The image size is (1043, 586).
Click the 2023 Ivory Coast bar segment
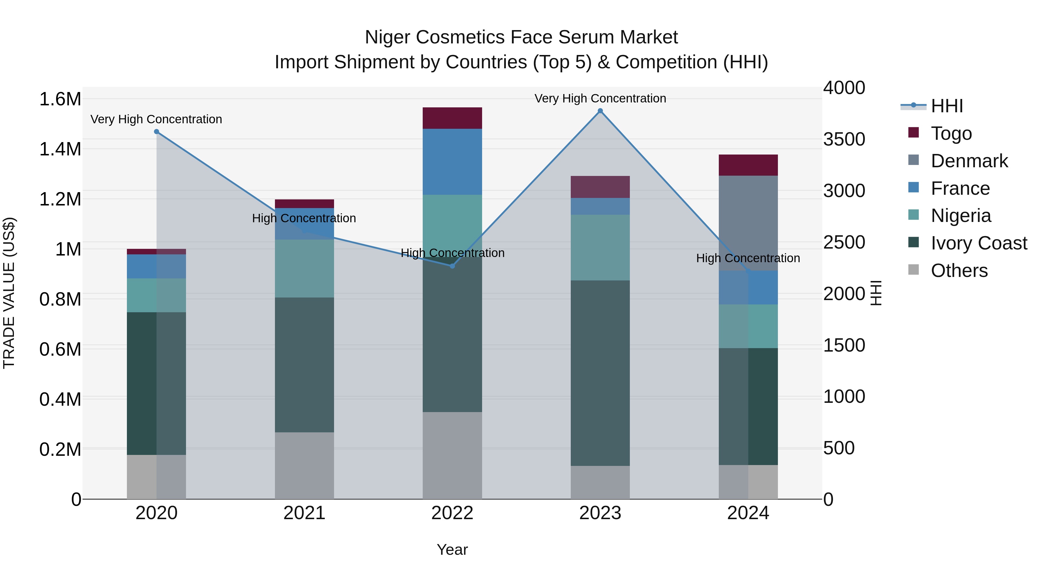click(600, 373)
